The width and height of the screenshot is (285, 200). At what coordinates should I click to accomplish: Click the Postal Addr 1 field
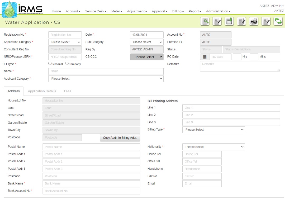91,154
